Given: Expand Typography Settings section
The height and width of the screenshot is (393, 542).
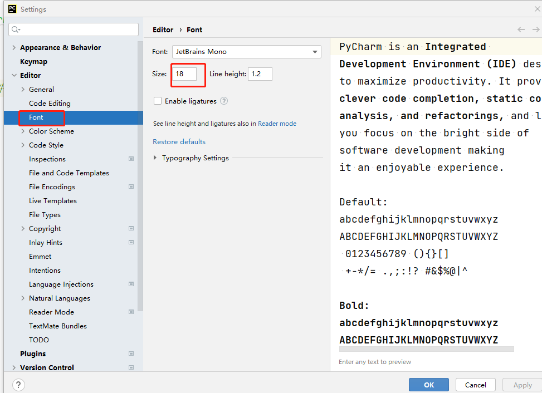Looking at the screenshot, I should 155,158.
